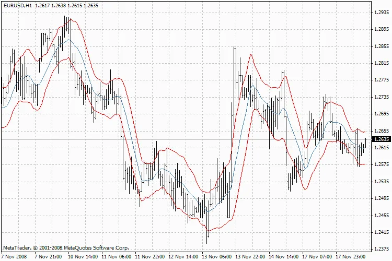
Task: Select the 7 Nov 21:00 time label
Action: coord(49,257)
